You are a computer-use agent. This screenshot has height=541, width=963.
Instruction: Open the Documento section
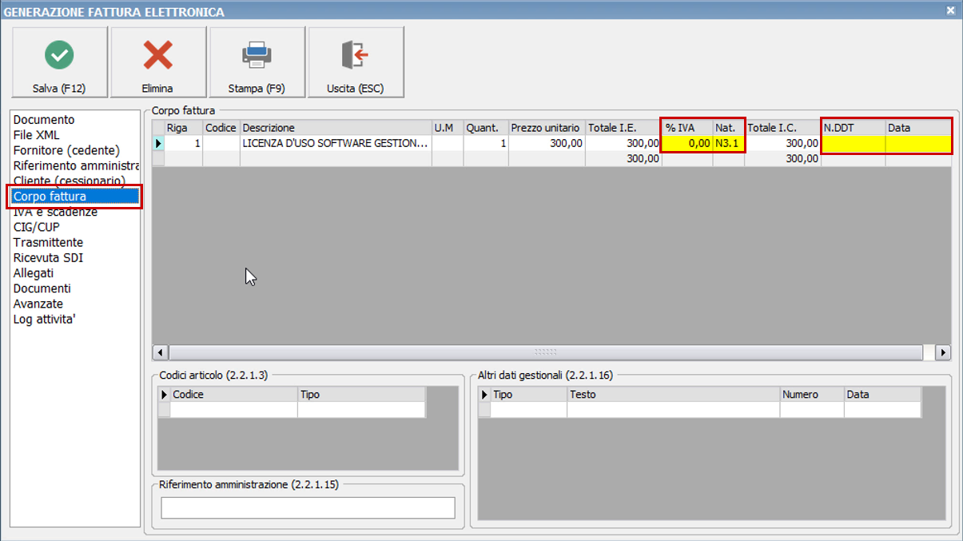click(x=44, y=120)
